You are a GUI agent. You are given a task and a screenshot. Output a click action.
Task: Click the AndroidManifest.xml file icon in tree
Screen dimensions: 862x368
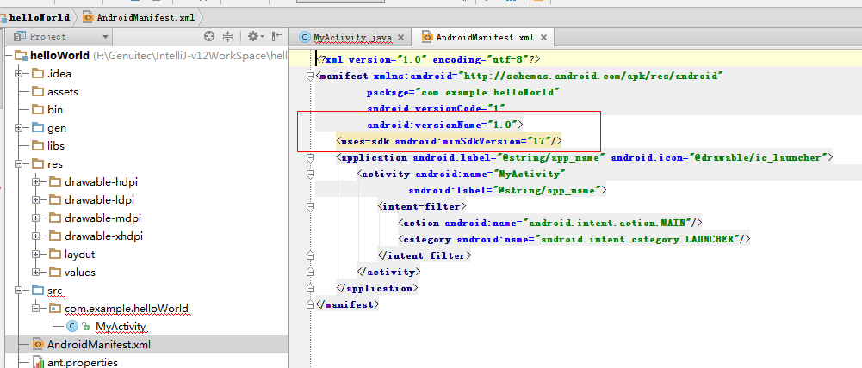[38, 345]
